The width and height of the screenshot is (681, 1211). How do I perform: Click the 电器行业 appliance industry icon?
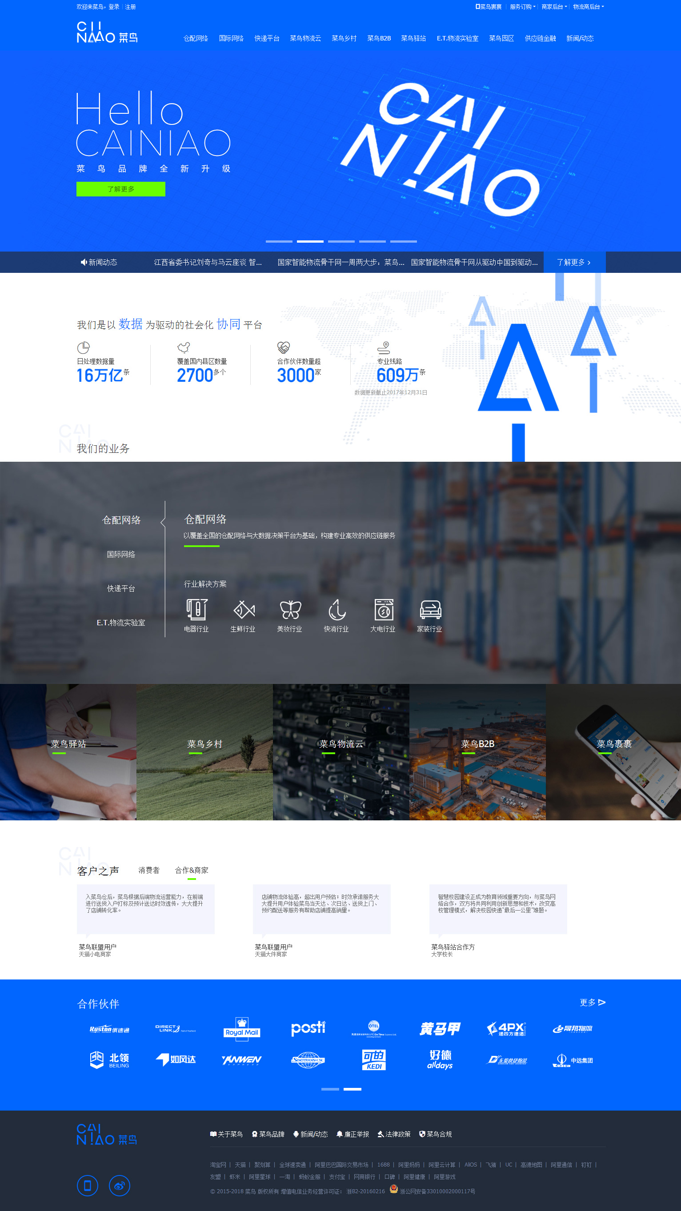196,610
